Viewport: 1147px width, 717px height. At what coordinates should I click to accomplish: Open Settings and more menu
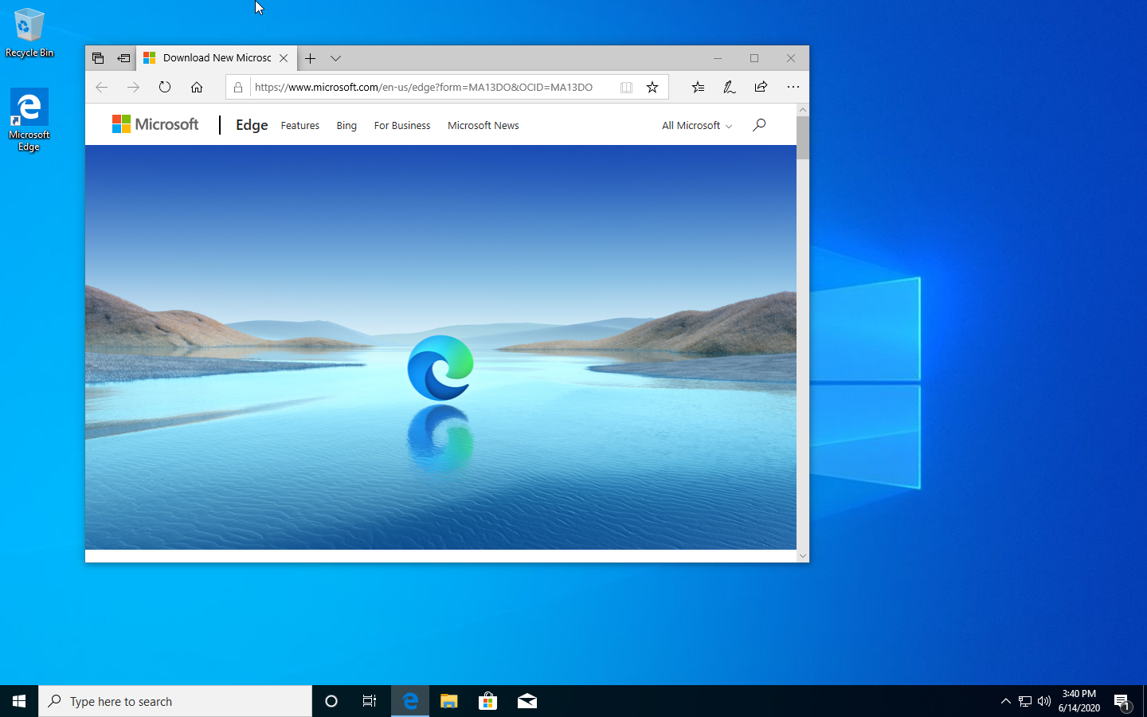pos(793,87)
